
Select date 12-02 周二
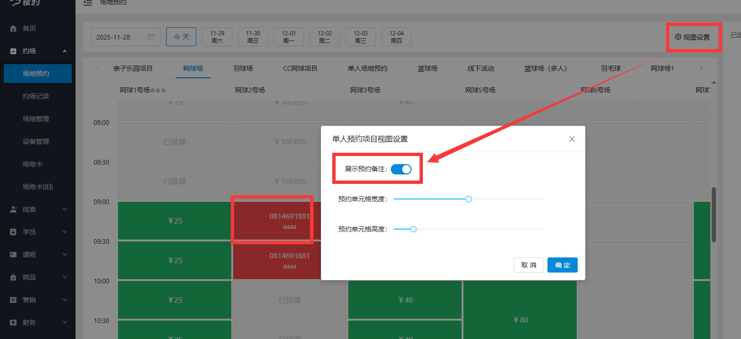tap(325, 37)
